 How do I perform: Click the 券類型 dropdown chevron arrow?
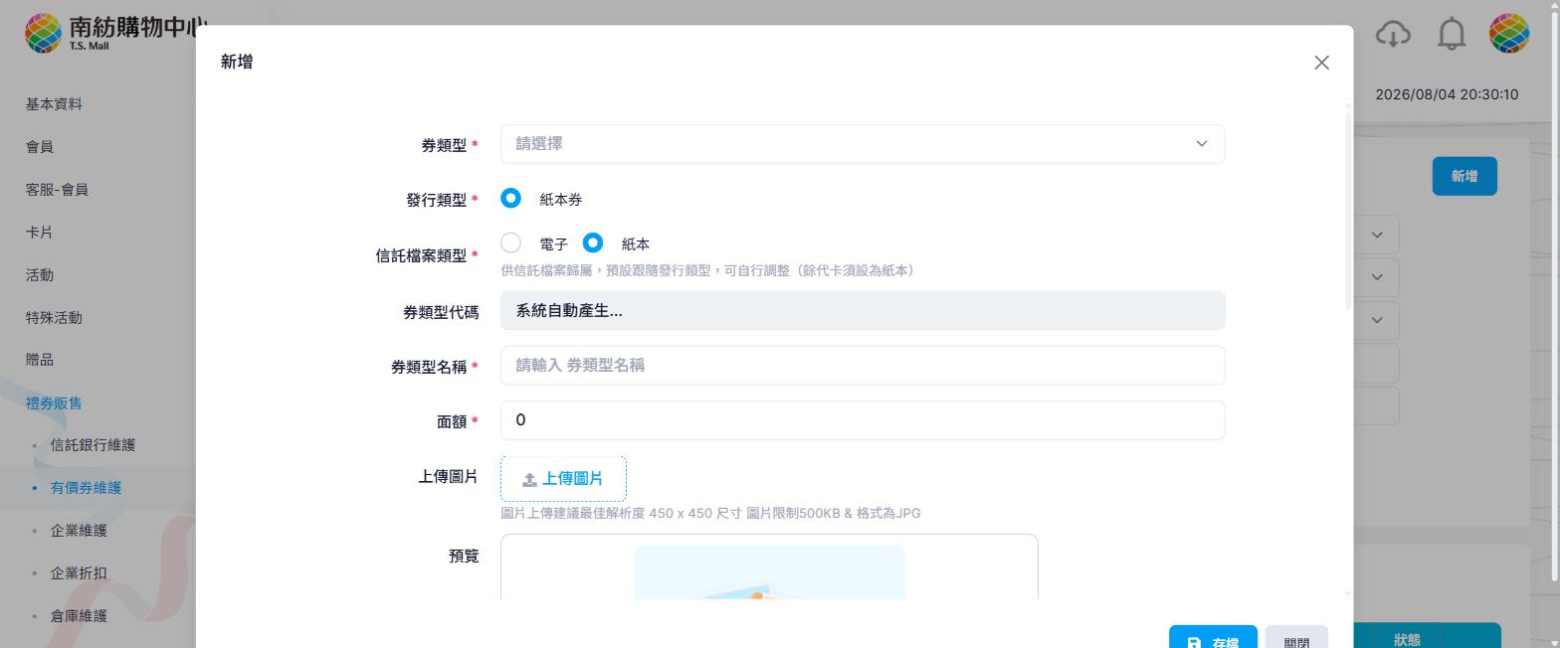tap(1201, 144)
